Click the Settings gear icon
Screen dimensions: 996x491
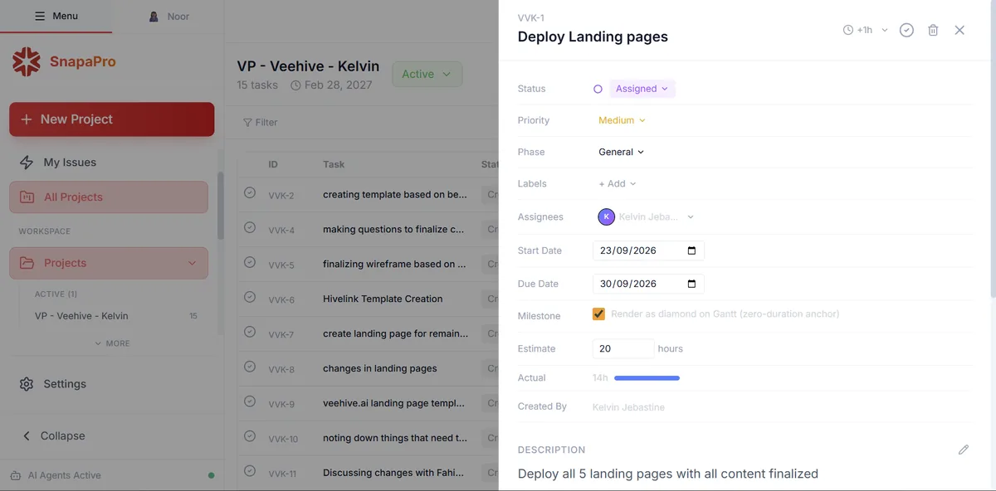click(27, 384)
